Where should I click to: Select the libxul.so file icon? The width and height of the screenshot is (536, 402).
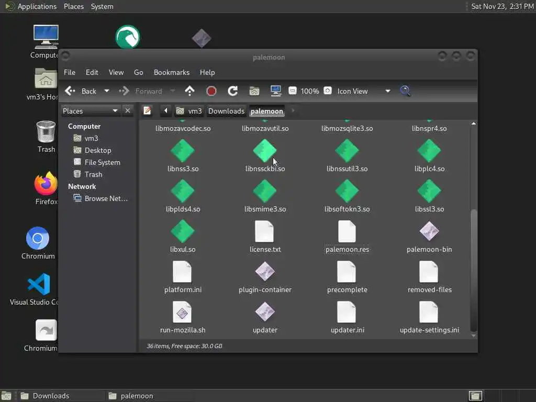coord(183,231)
